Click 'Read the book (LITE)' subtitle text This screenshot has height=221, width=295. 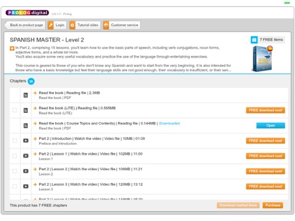[x=55, y=113]
